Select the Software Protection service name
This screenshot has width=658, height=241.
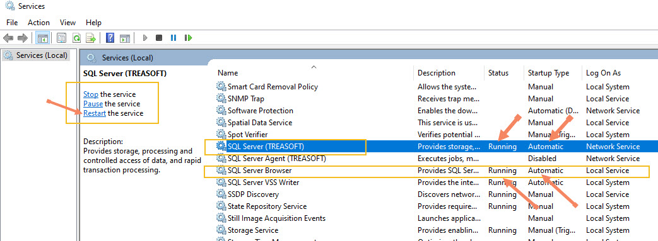pos(260,111)
